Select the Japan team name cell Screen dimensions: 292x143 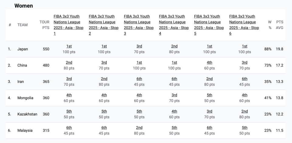click(x=23, y=49)
